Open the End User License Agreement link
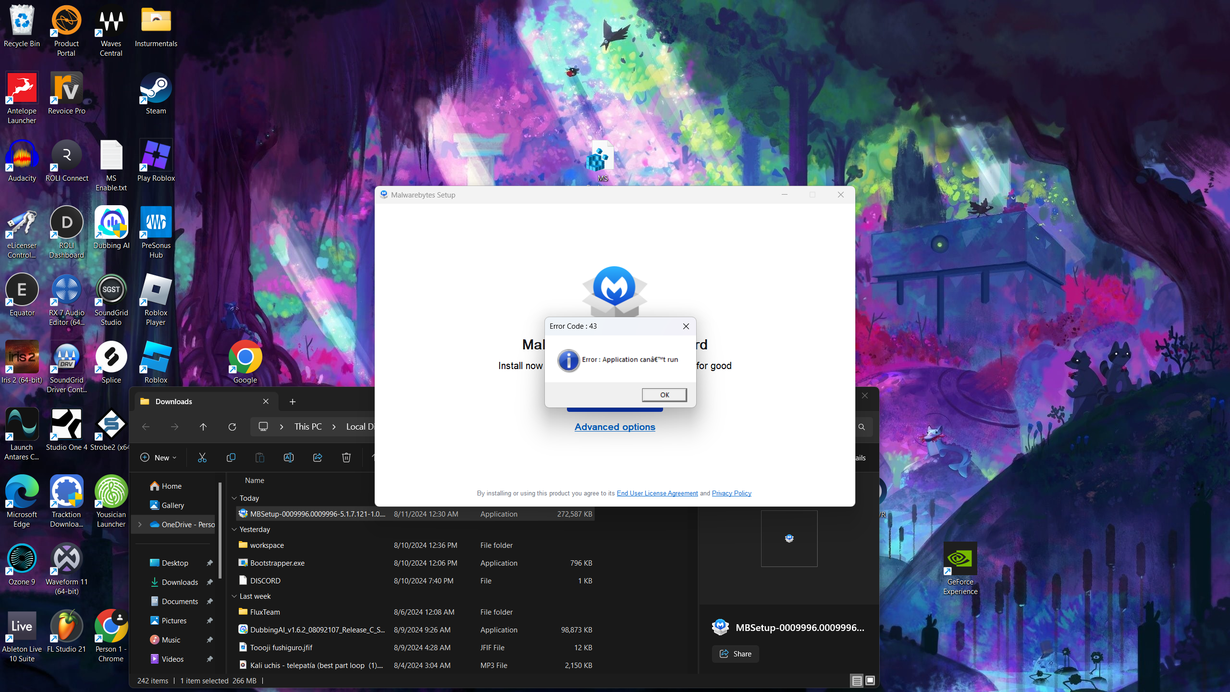The image size is (1230, 692). [x=657, y=493]
